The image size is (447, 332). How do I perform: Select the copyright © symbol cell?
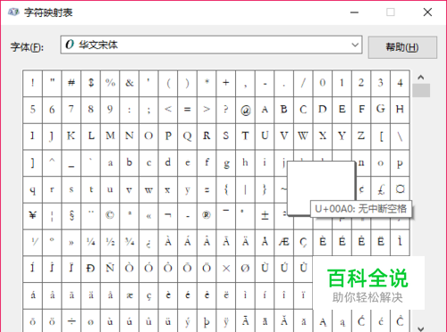pyautogui.click(x=110, y=216)
